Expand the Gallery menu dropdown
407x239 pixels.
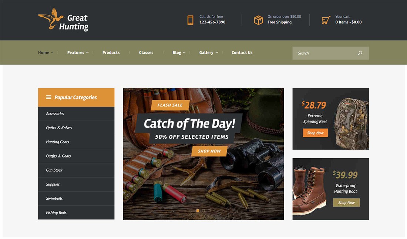point(208,53)
